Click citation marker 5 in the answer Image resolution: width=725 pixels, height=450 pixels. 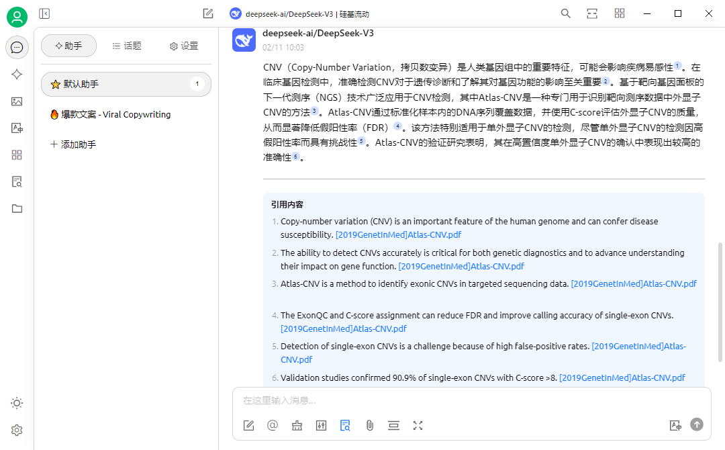362,140
